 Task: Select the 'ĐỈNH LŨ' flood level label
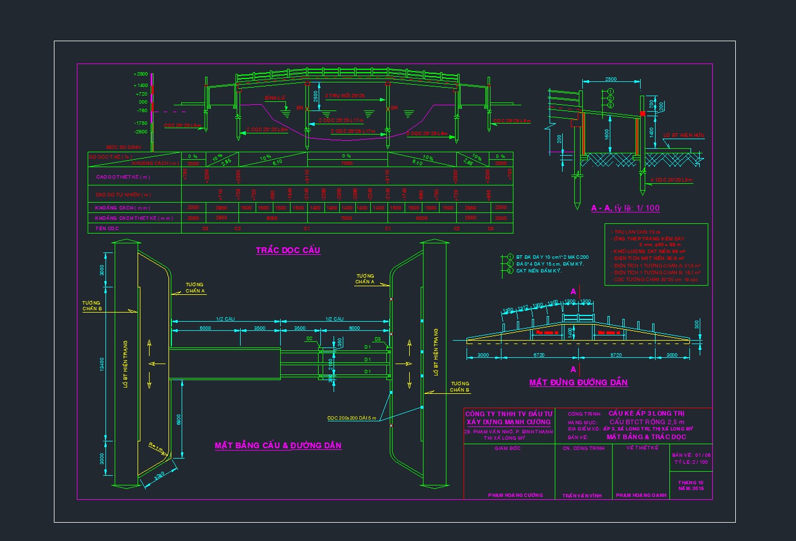pyautogui.click(x=275, y=98)
